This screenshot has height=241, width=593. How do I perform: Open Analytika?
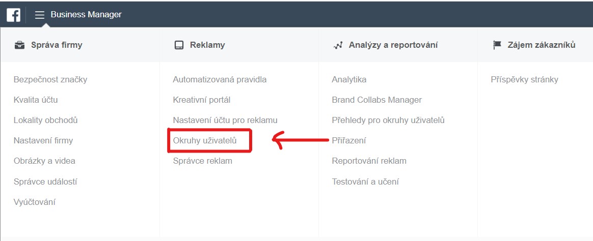tap(349, 80)
